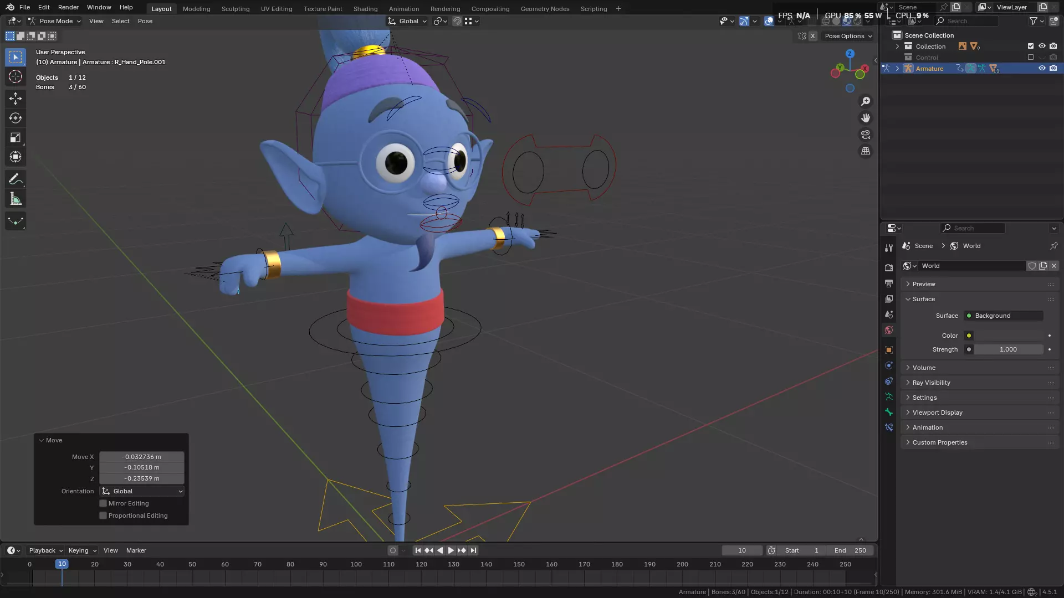Expand the Collection tree item
Image resolution: width=1064 pixels, height=598 pixels.
(897, 47)
